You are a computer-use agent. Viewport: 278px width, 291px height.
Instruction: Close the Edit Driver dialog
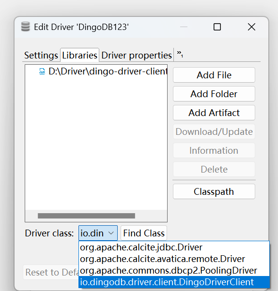251,27
